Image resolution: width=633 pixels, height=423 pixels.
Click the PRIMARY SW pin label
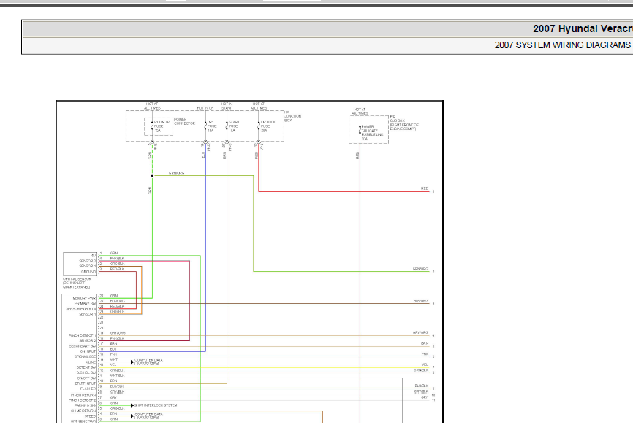pos(86,303)
